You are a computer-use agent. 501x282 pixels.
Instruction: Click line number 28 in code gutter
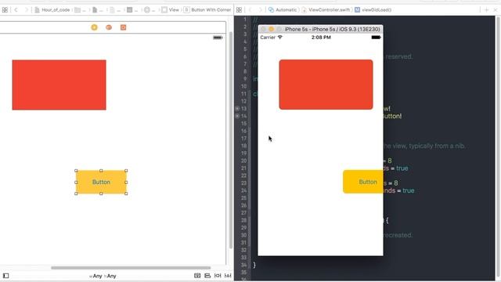(x=243, y=220)
